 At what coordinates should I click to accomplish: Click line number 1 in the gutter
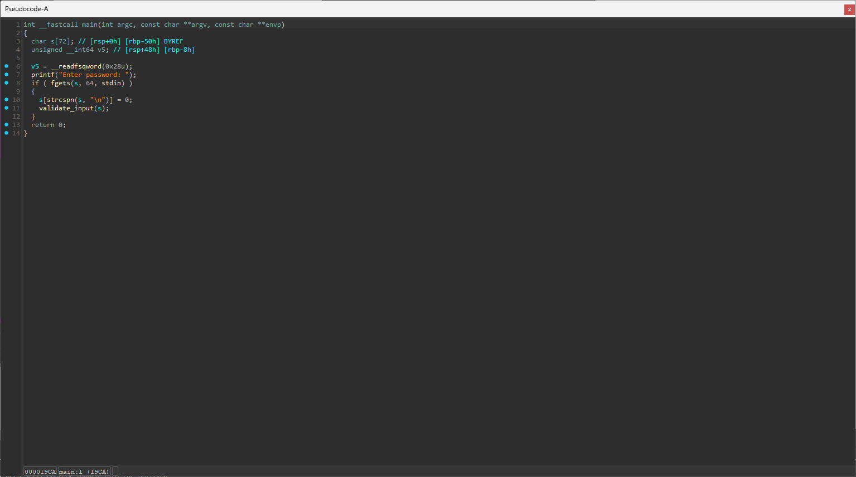(18, 25)
